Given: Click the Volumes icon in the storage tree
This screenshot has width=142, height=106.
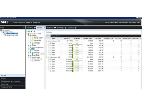Looking at the screenshot, I should coord(31,36).
